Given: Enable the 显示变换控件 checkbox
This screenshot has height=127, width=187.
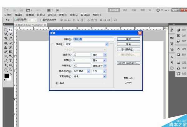Looking at the screenshot, I should (41, 20).
